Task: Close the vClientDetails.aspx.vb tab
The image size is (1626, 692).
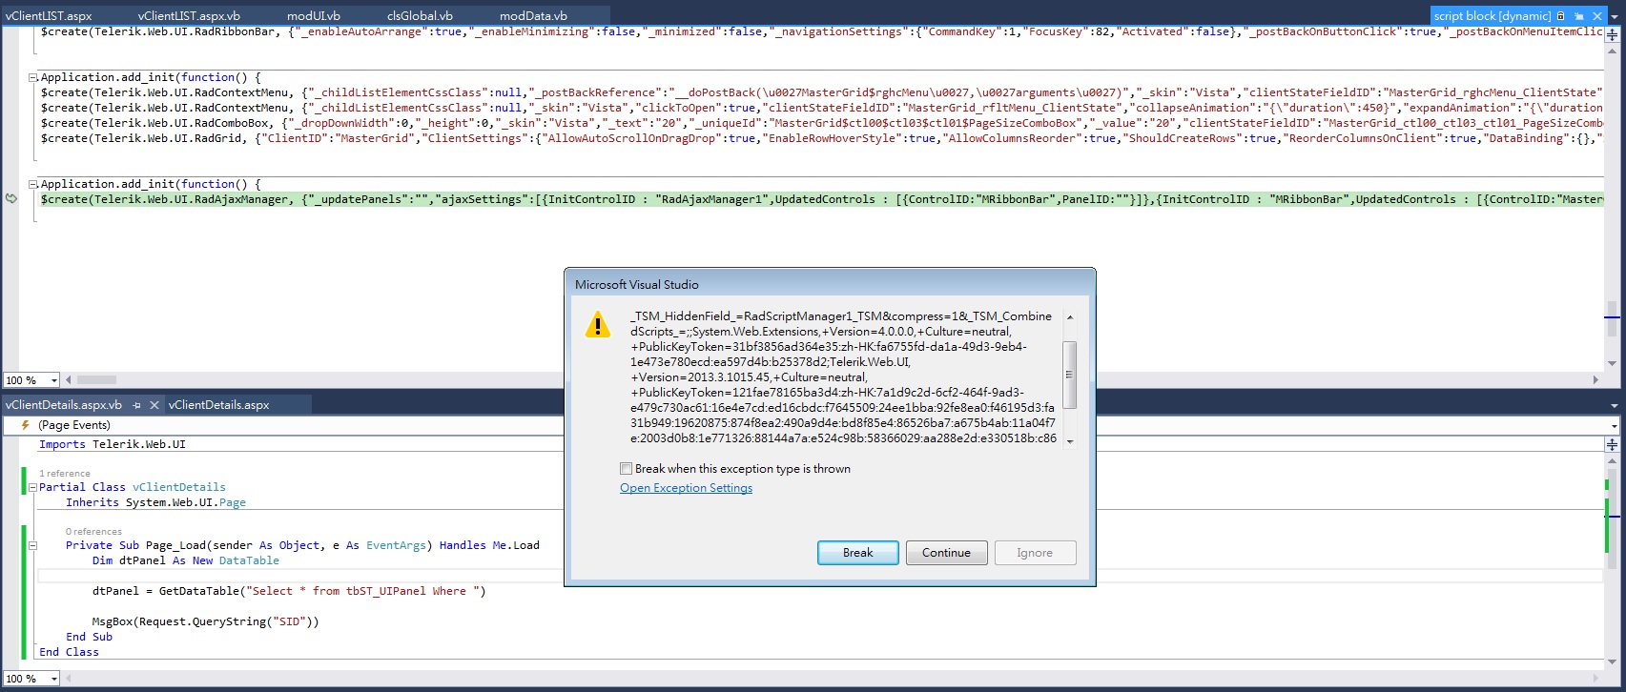Action: pyautogui.click(x=154, y=405)
